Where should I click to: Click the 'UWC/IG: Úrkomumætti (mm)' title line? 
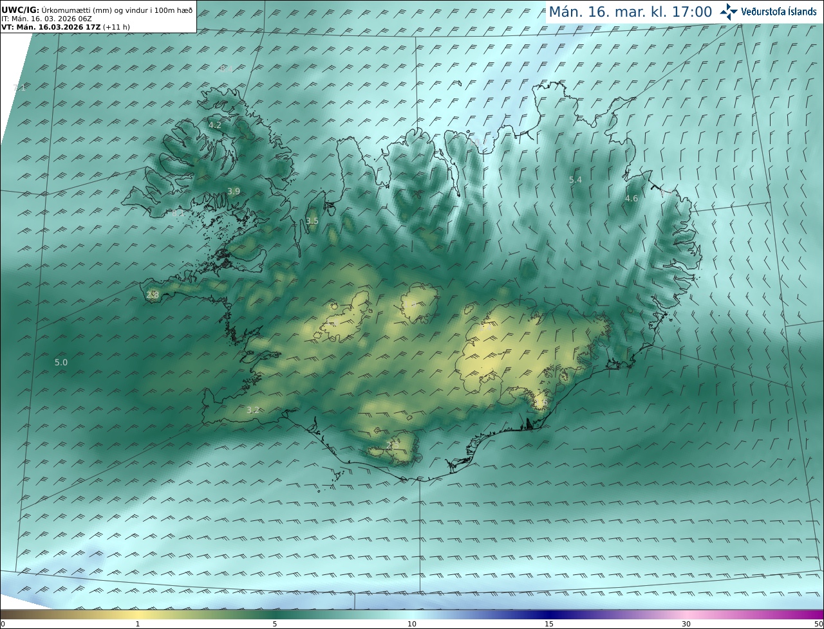click(97, 10)
